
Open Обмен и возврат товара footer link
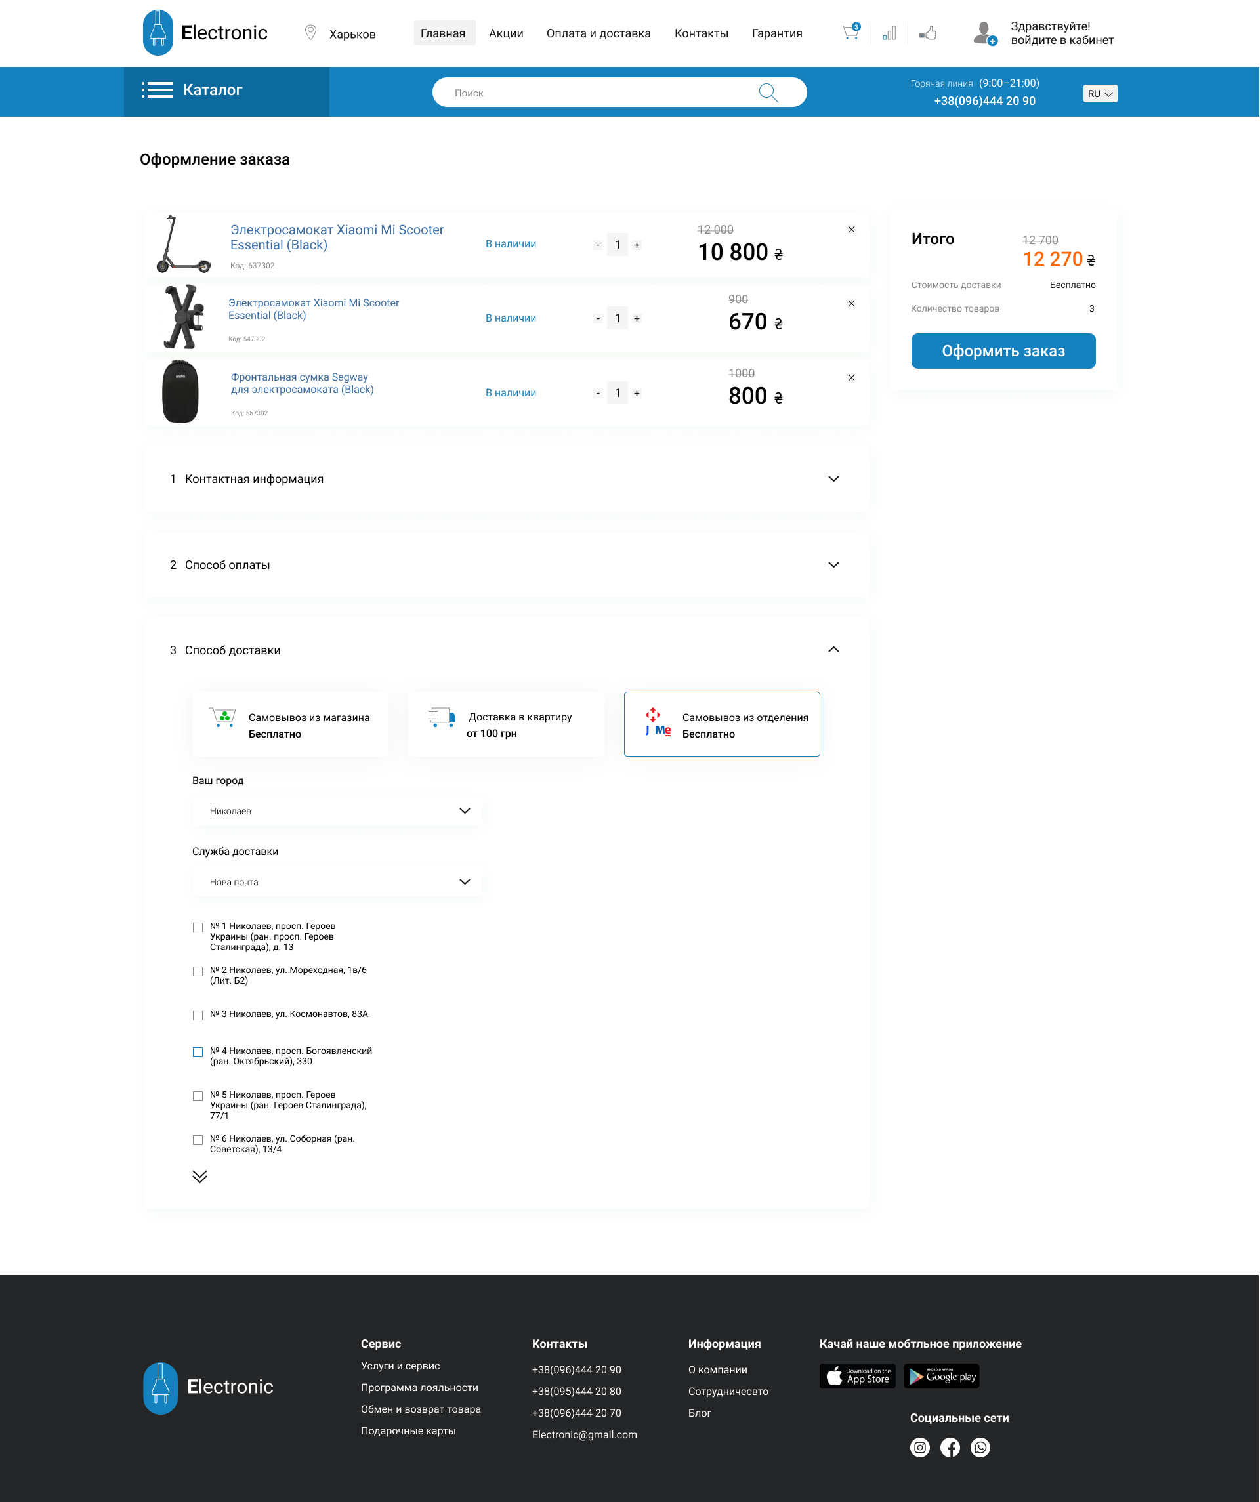pos(421,1409)
